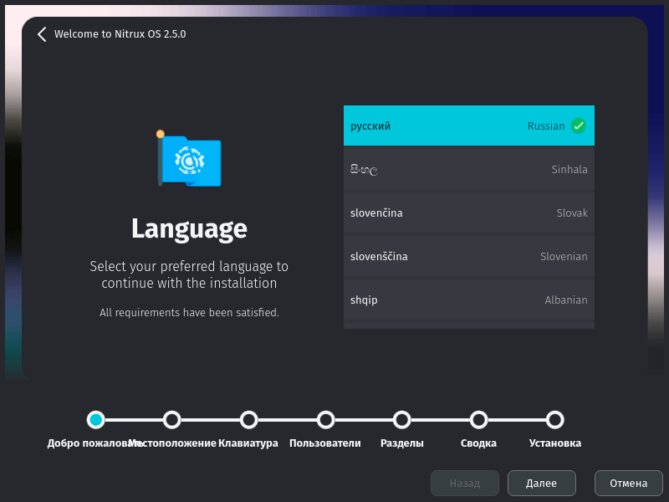The height and width of the screenshot is (502, 669).
Task: Open the Пользователи step circle
Action: [x=325, y=420]
